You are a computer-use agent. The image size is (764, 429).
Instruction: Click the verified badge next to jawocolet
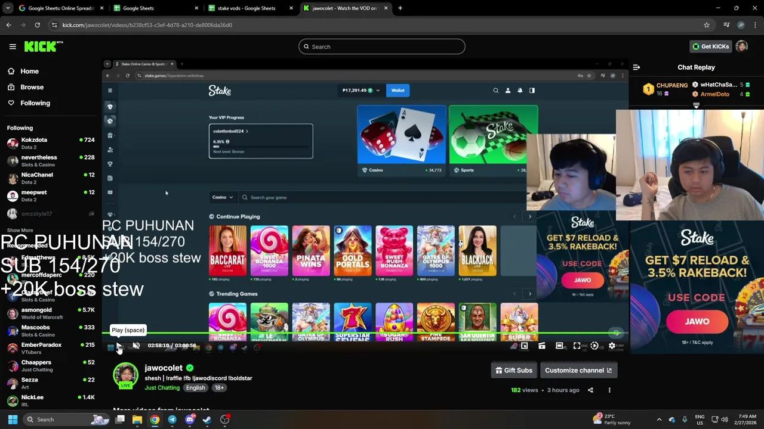coord(190,368)
